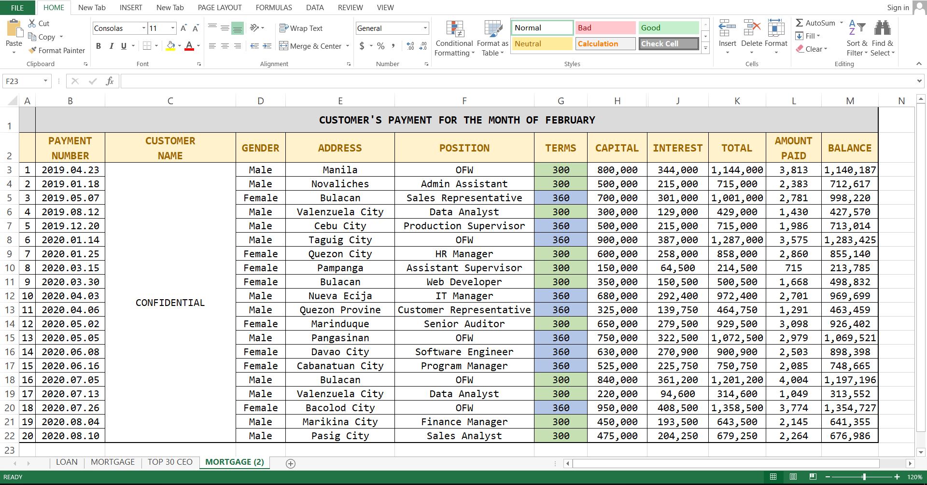Image resolution: width=927 pixels, height=485 pixels.
Task: Apply the Good cell style
Action: coord(669,28)
